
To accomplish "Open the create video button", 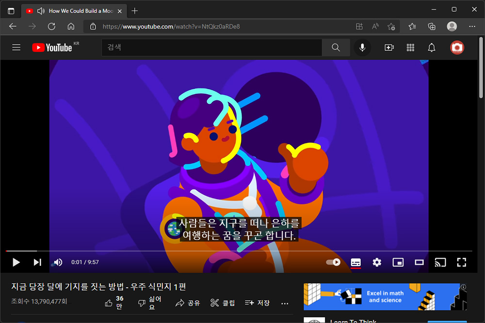I will tap(389, 47).
